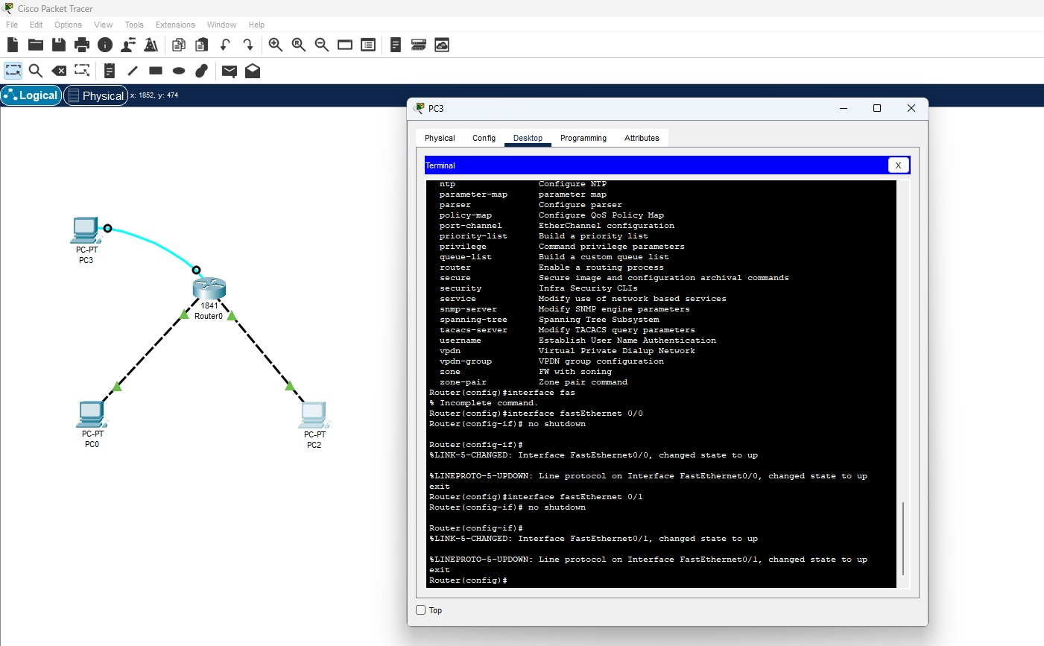
Task: Select the Draw Rectangle tool
Action: pyautogui.click(x=156, y=71)
